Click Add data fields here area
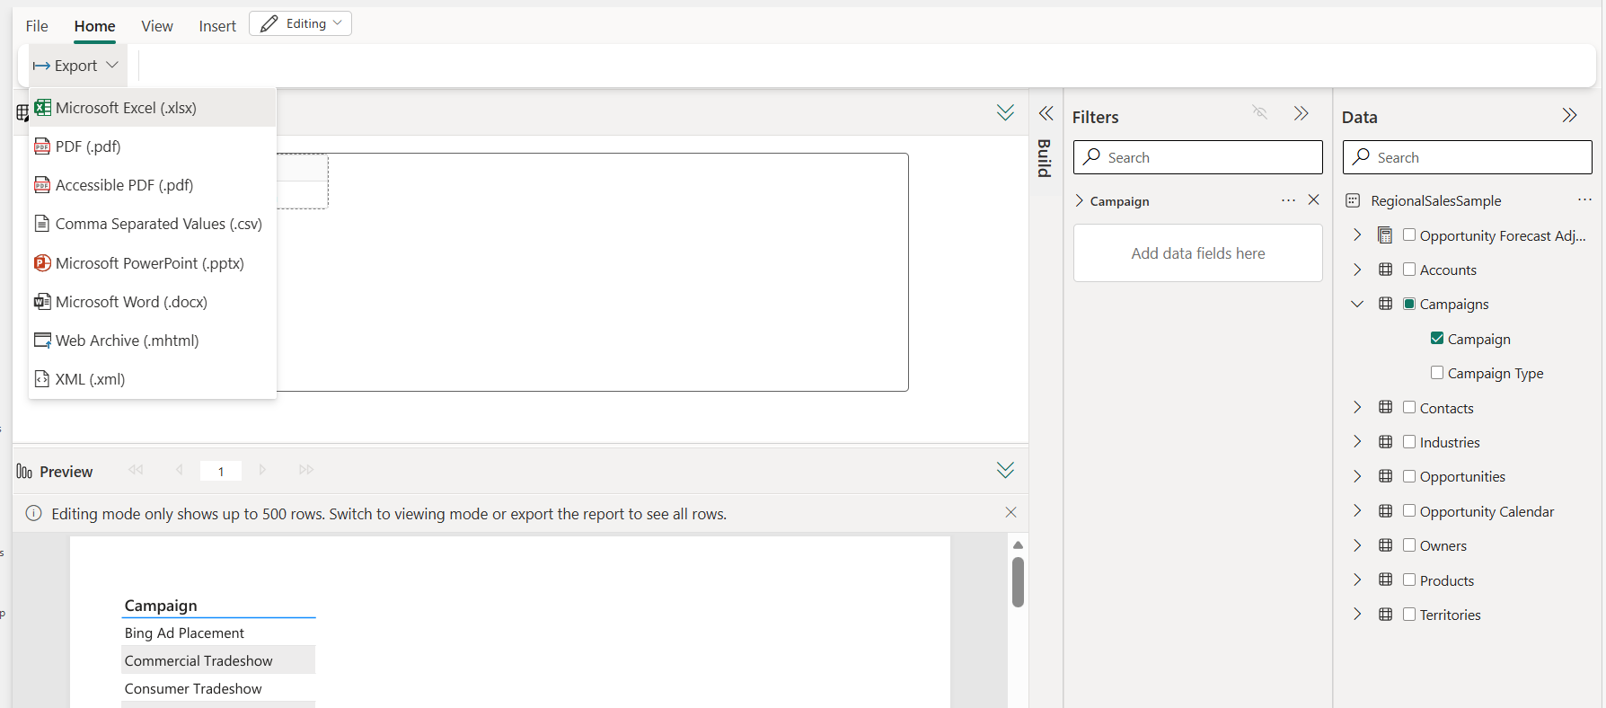Image resolution: width=1606 pixels, height=708 pixels. pos(1197,253)
